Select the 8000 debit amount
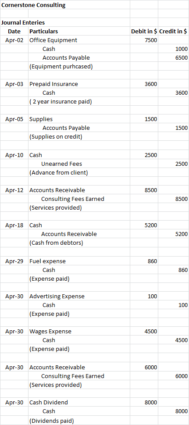 [x=151, y=403]
